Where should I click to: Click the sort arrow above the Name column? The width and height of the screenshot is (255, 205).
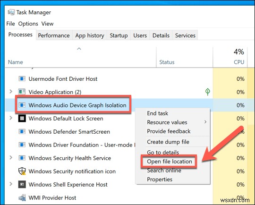click(x=79, y=49)
